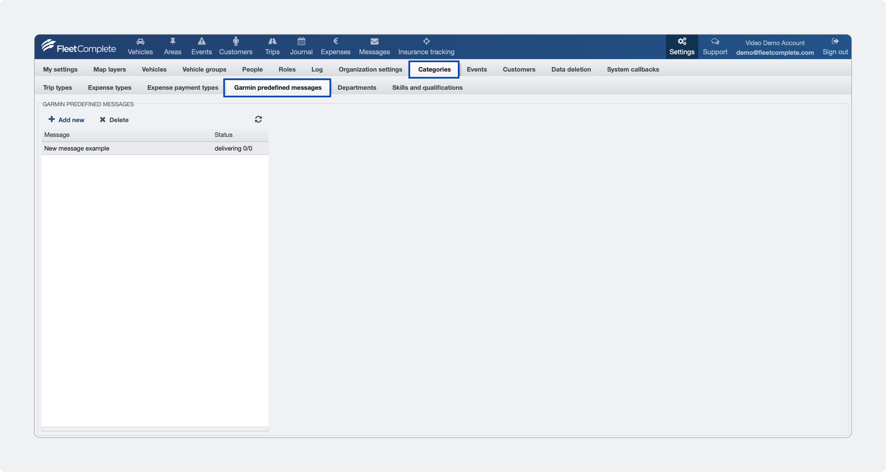The height and width of the screenshot is (472, 886).
Task: Open Support chat bubble icon
Action: coord(715,42)
